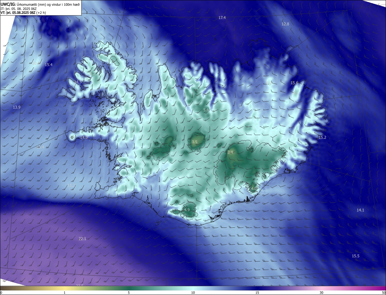Screen dimensions: 386x295
Task: Click the map title "Úrkomumætti (mm) og vindur"
Action: tap(39, 4)
